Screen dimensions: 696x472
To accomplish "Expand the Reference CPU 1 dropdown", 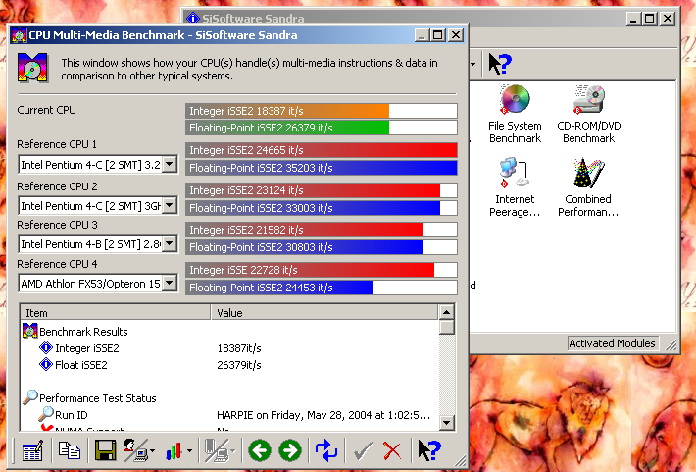I will tap(170, 165).
